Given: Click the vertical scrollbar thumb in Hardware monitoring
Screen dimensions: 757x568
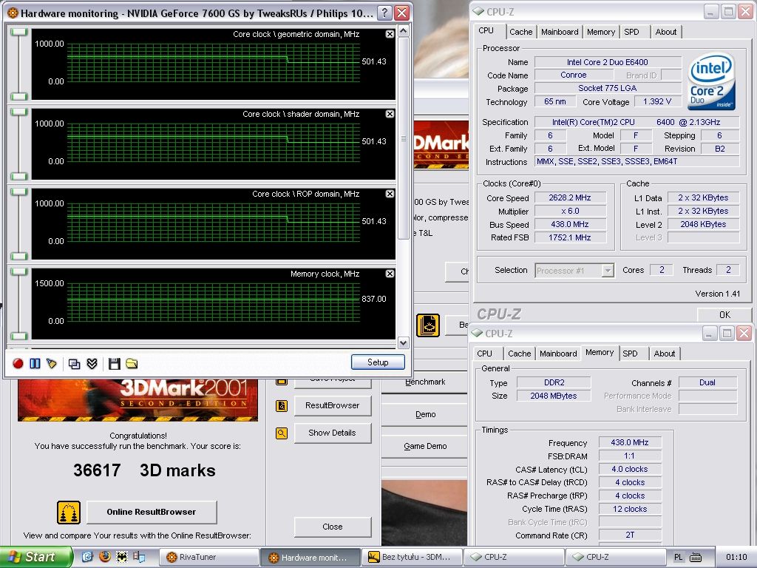Looking at the screenshot, I should click(404, 138).
